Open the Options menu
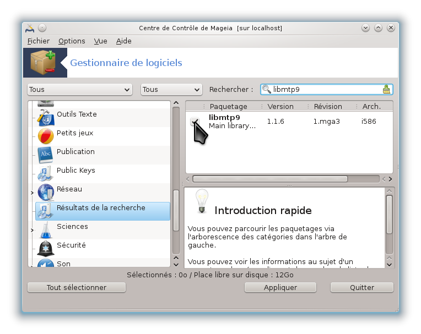This screenshot has height=334, width=421. pyautogui.click(x=72, y=41)
